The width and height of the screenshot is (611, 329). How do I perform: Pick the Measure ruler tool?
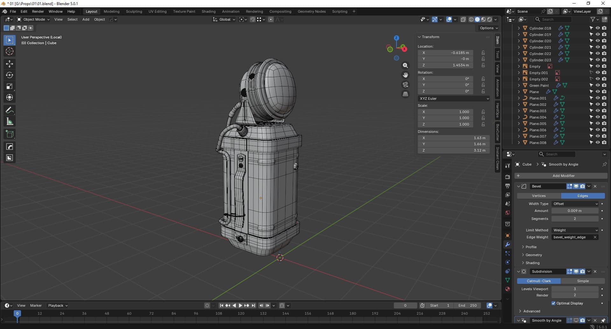[x=10, y=121]
